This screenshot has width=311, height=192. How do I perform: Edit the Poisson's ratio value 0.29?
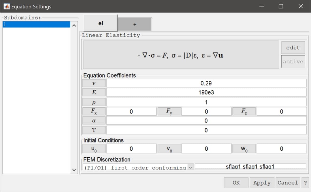click(206, 83)
